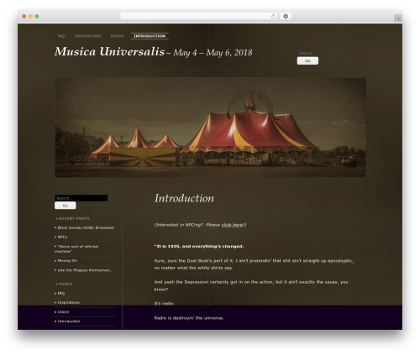The image size is (420, 355).
Task: Click "Radio is destroyin' the universe." line
Action: pyautogui.click(x=189, y=318)
